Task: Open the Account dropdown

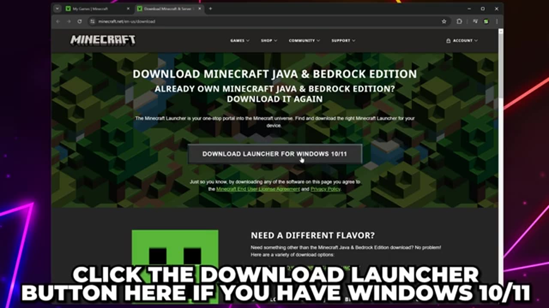Action: coord(462,41)
